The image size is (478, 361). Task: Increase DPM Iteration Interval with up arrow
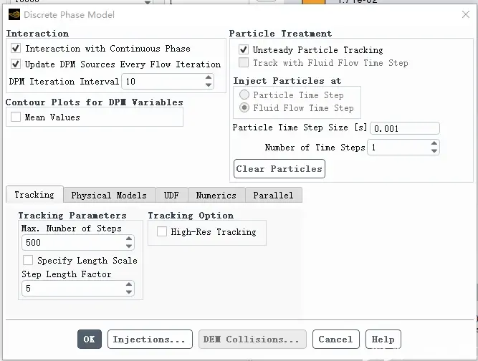[x=209, y=77]
